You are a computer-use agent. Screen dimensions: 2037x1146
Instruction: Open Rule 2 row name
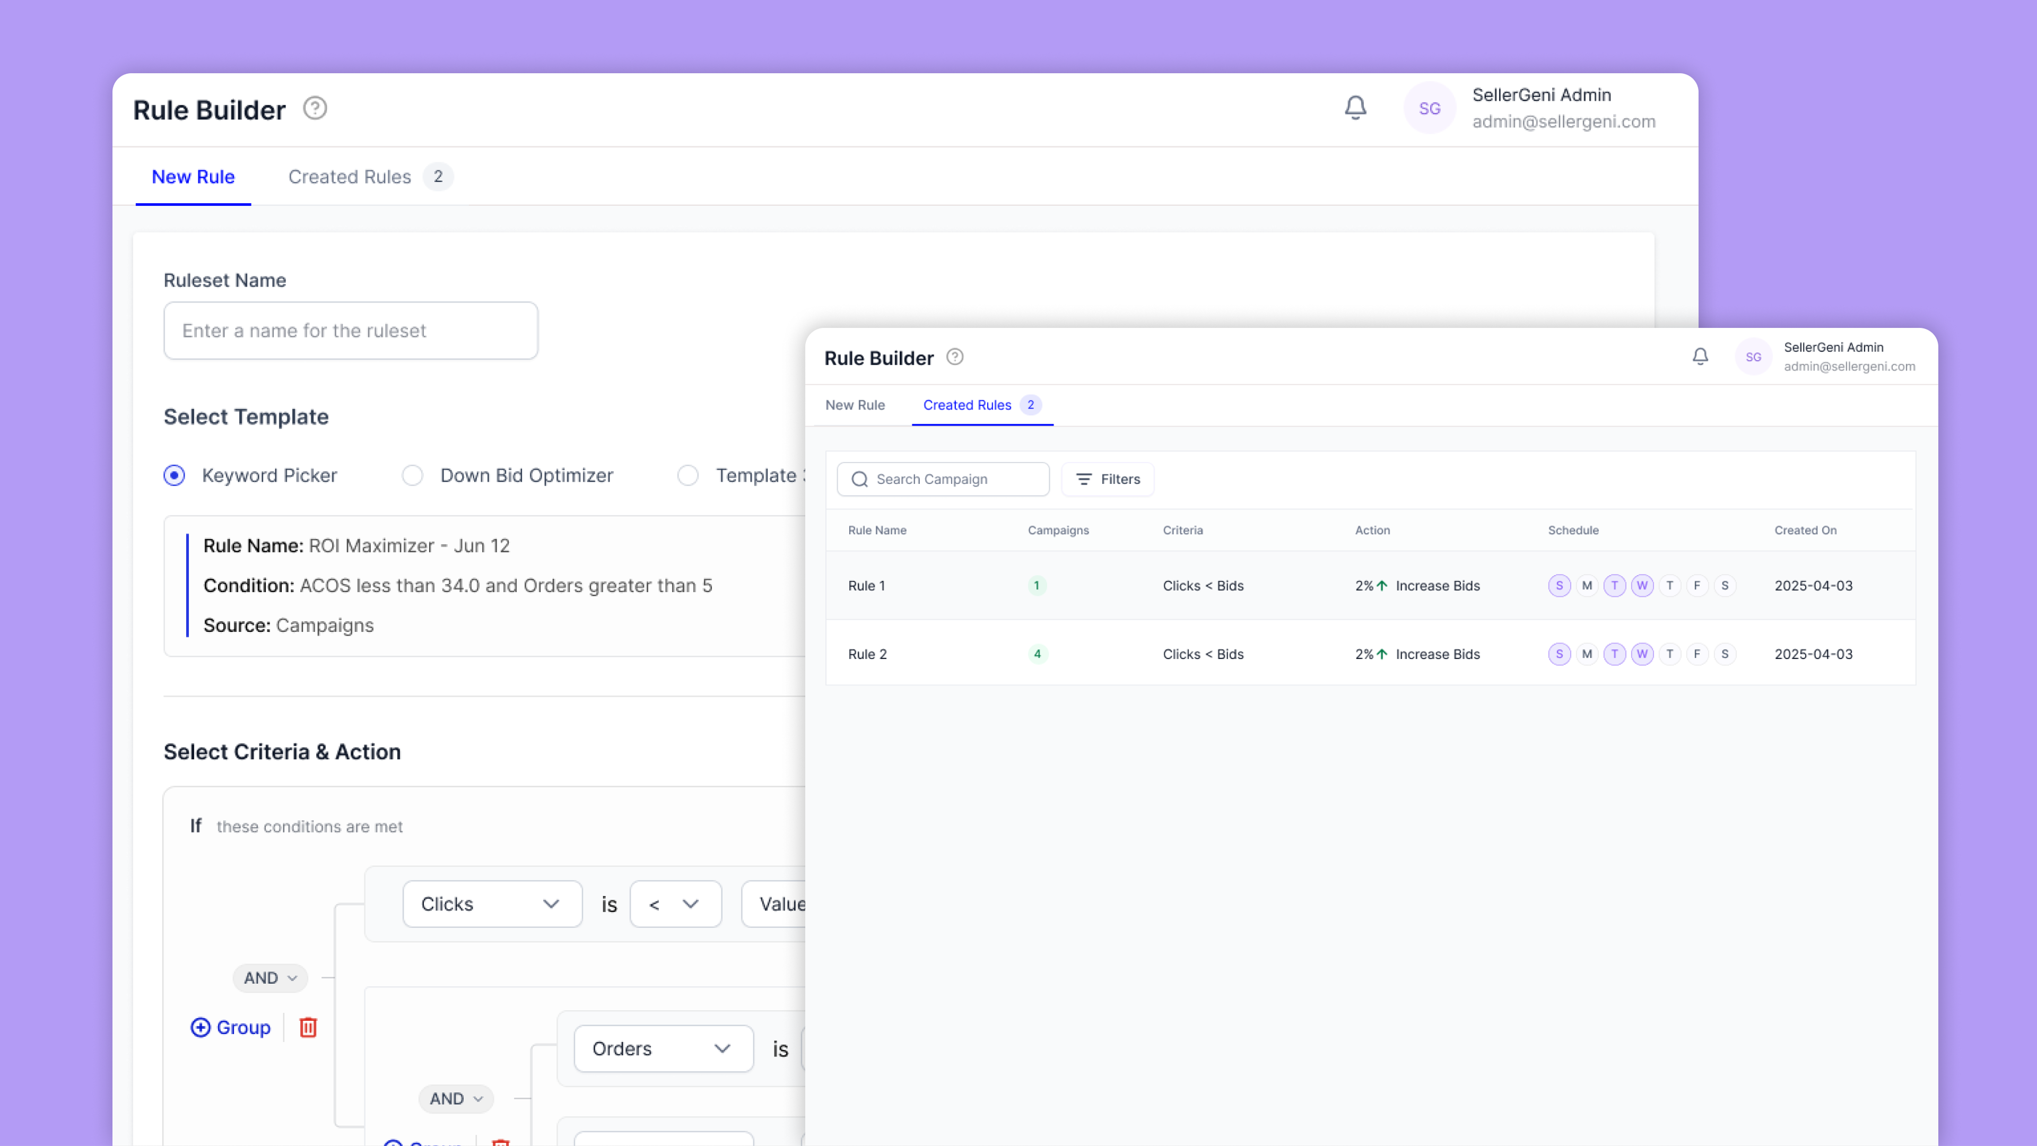[867, 654]
